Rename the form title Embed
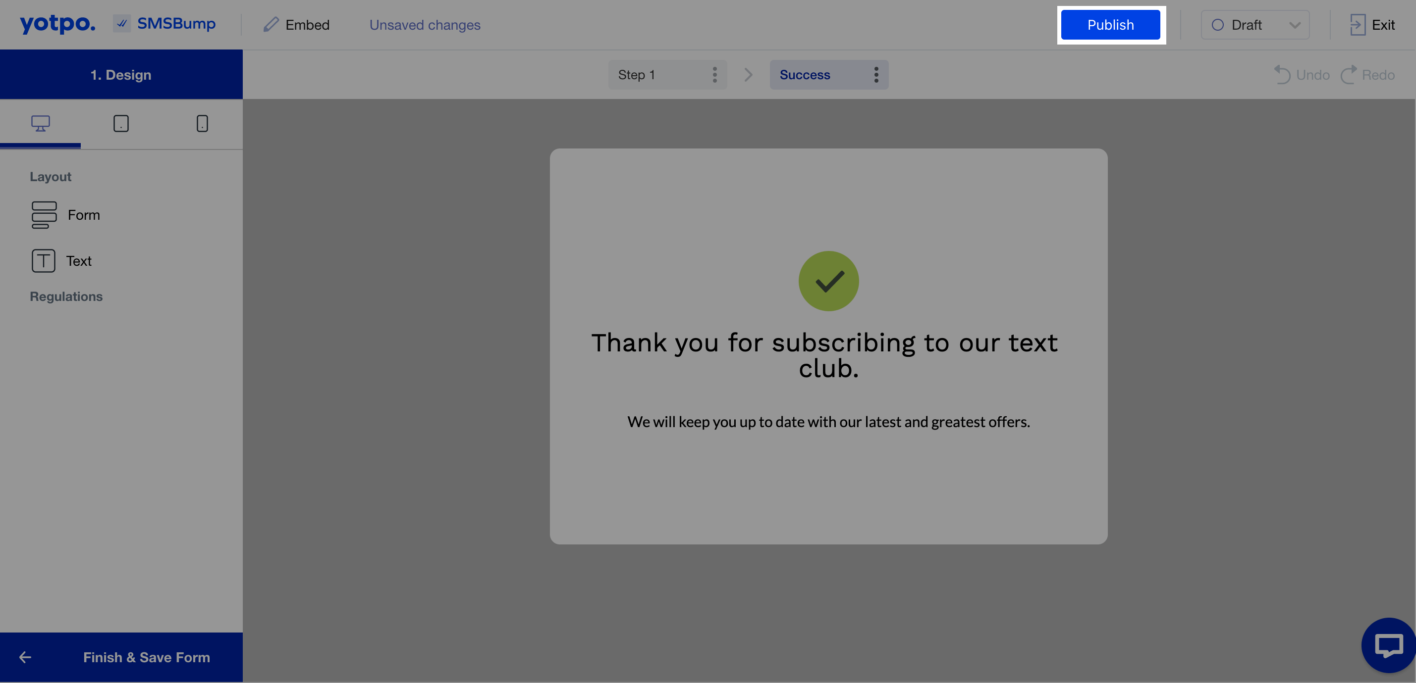The height and width of the screenshot is (683, 1416). tap(307, 25)
